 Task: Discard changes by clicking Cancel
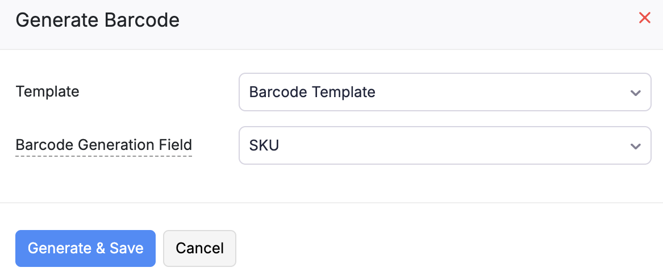tap(199, 248)
